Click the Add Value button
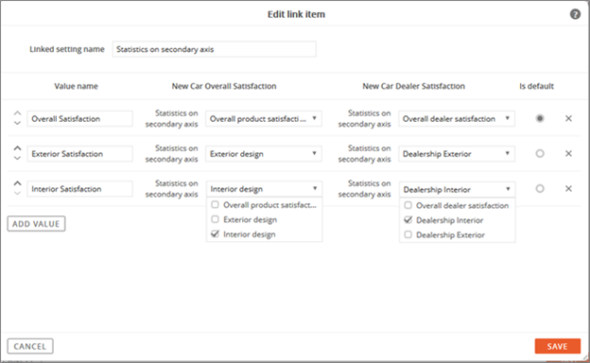 click(x=36, y=224)
